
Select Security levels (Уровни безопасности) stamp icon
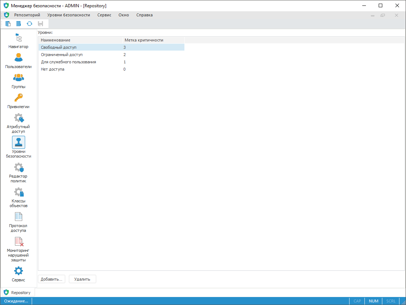pyautogui.click(x=18, y=142)
